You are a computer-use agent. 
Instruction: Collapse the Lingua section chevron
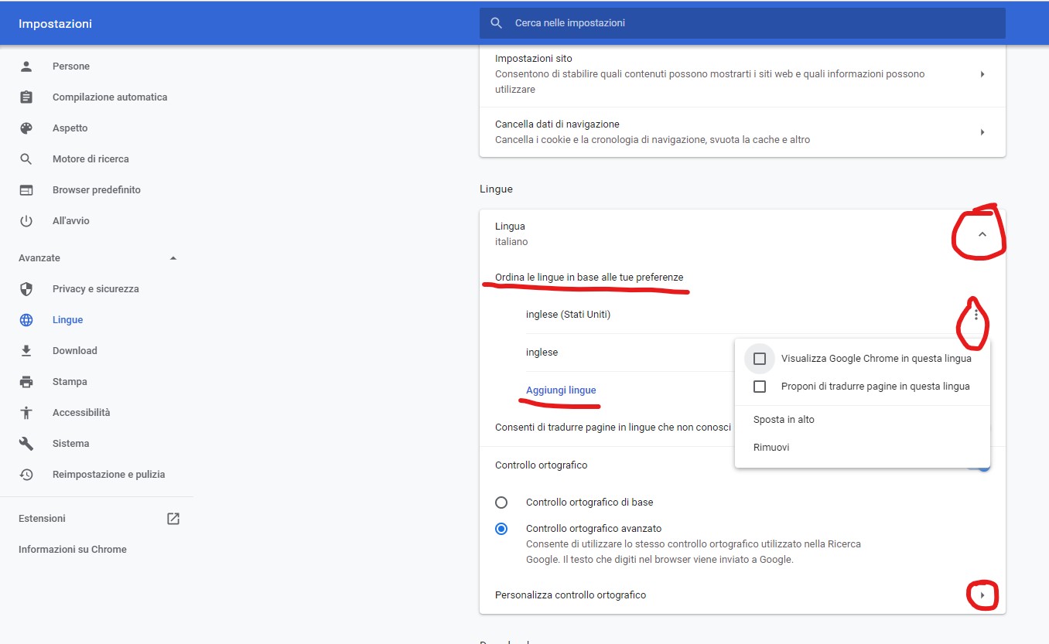point(982,234)
